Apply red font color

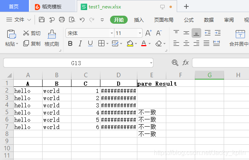pos(144,43)
